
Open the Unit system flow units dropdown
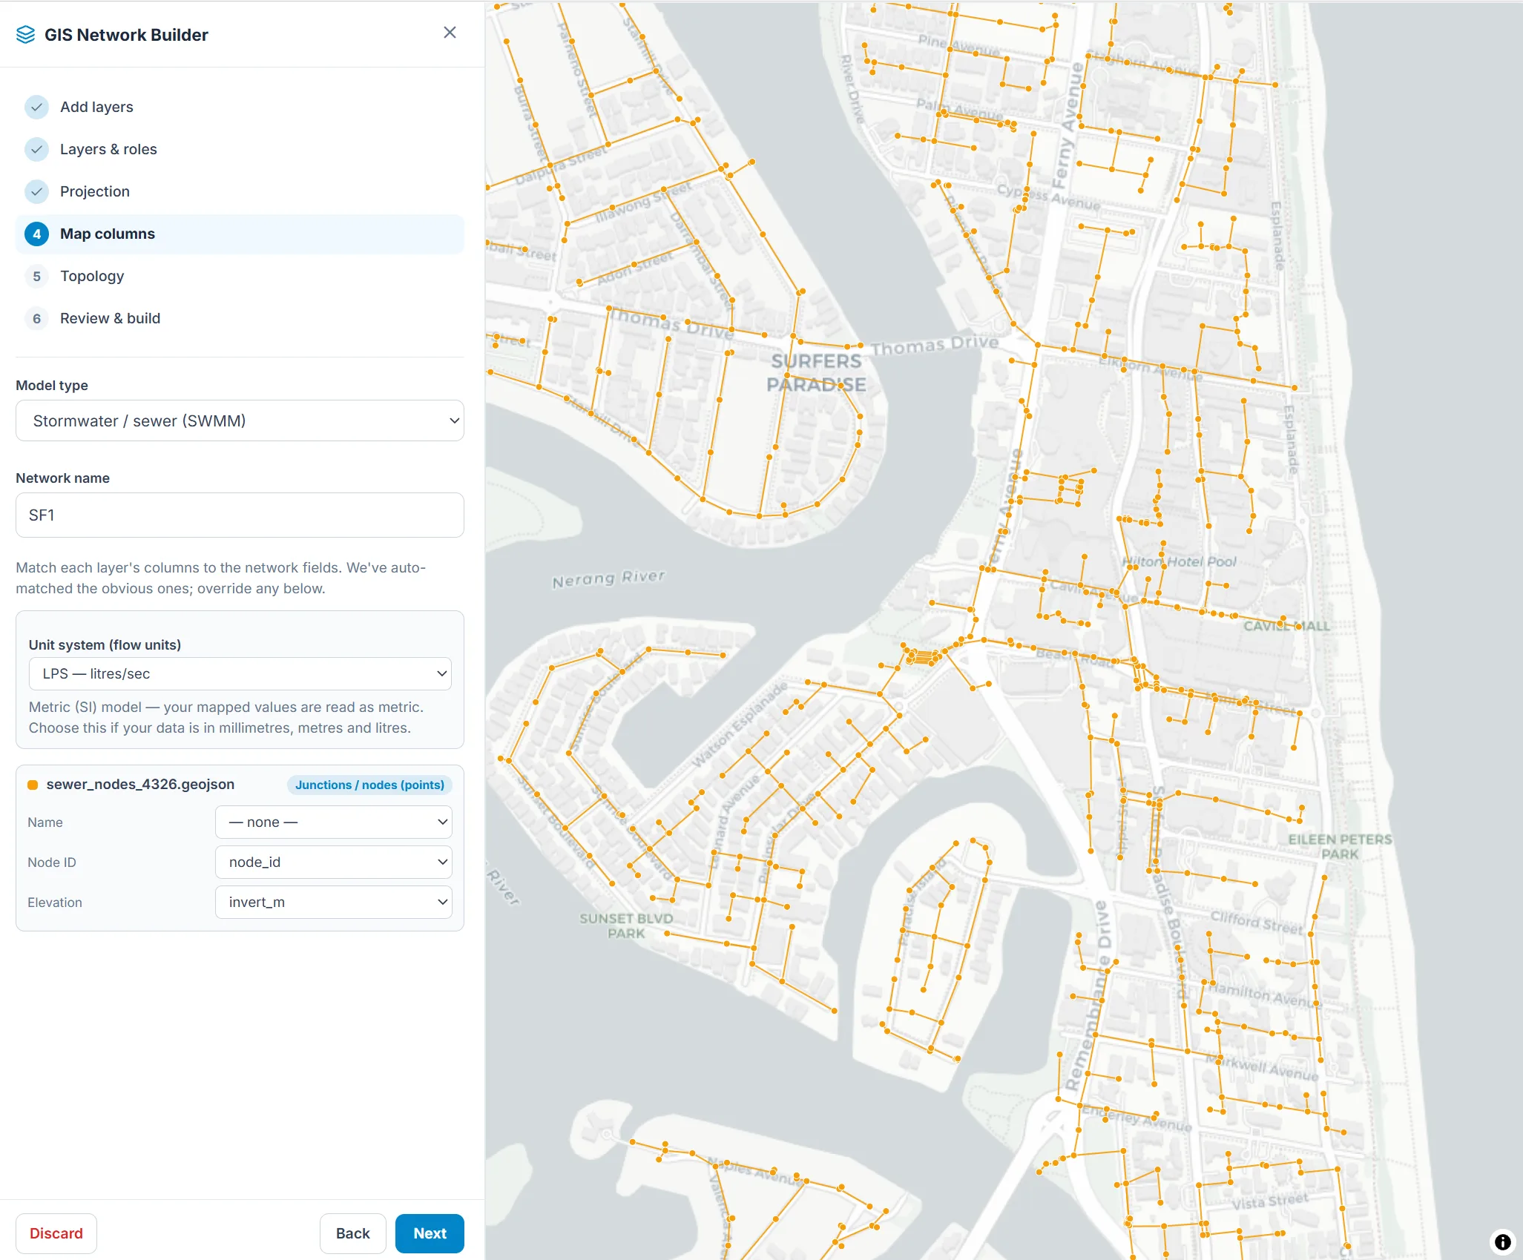pyautogui.click(x=240, y=673)
